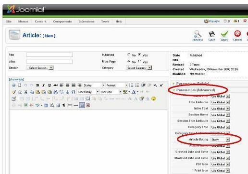Screen dimensions: 248x174
Task: Apply underline formatting in the editor
Action: click(50, 85)
